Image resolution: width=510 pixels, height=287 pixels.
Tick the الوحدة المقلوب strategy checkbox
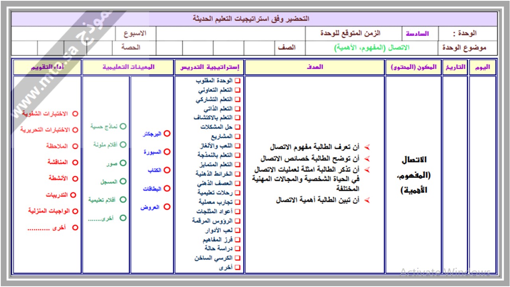[x=237, y=81]
